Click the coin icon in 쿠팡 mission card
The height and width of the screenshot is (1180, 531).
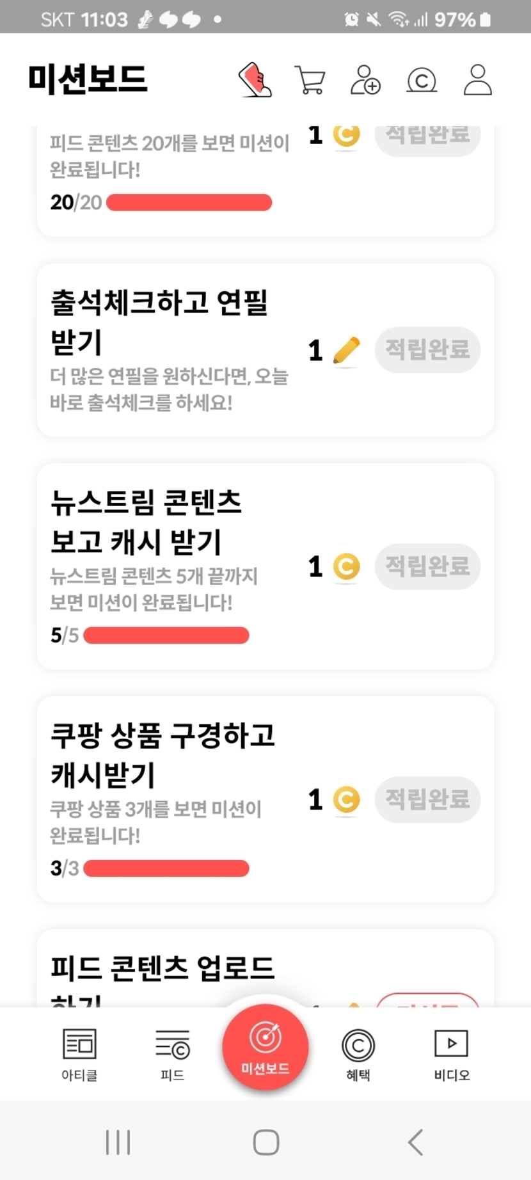pyautogui.click(x=347, y=800)
